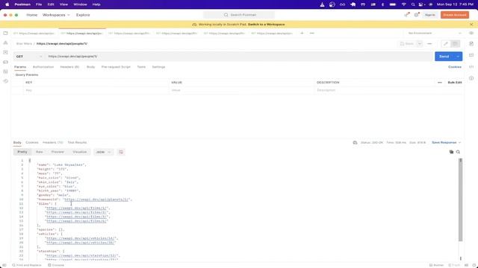The image size is (478, 268).
Task: Open the request Settings tab
Action: coord(158,67)
